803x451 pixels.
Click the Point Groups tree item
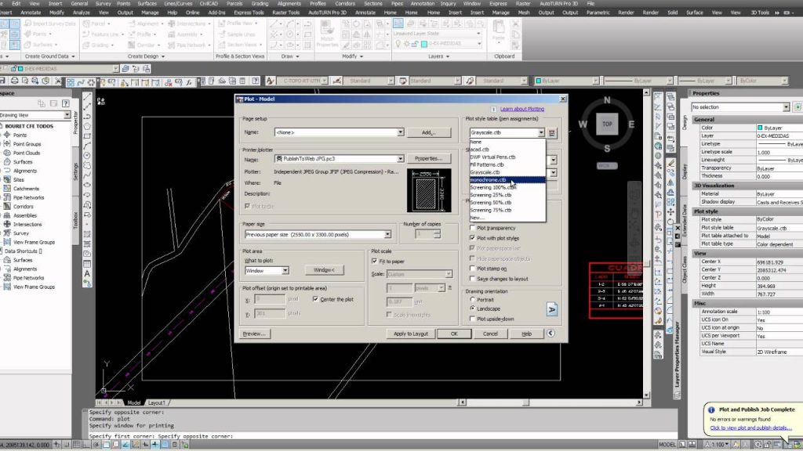click(27, 144)
